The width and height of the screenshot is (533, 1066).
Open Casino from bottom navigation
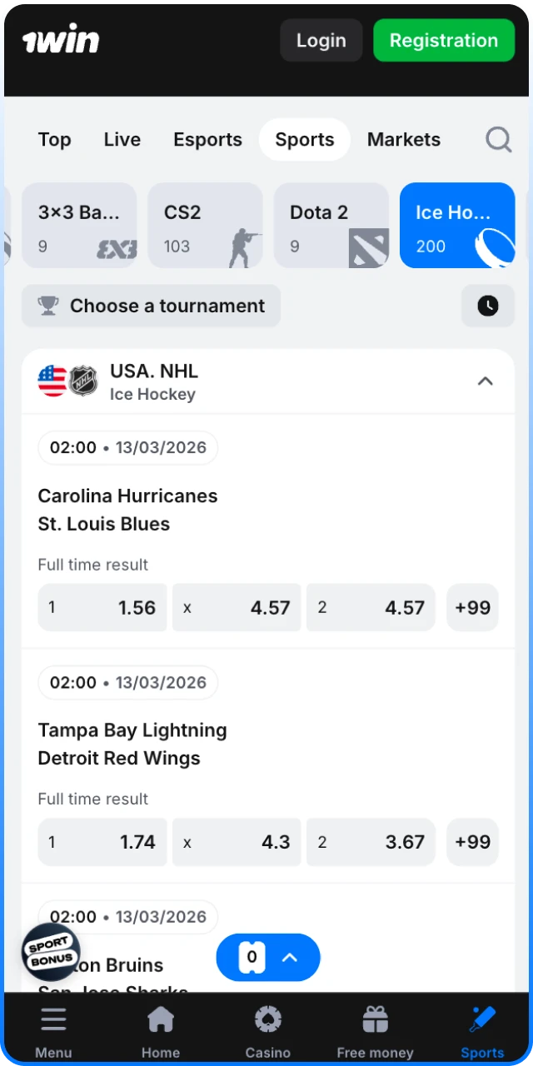click(x=267, y=1032)
